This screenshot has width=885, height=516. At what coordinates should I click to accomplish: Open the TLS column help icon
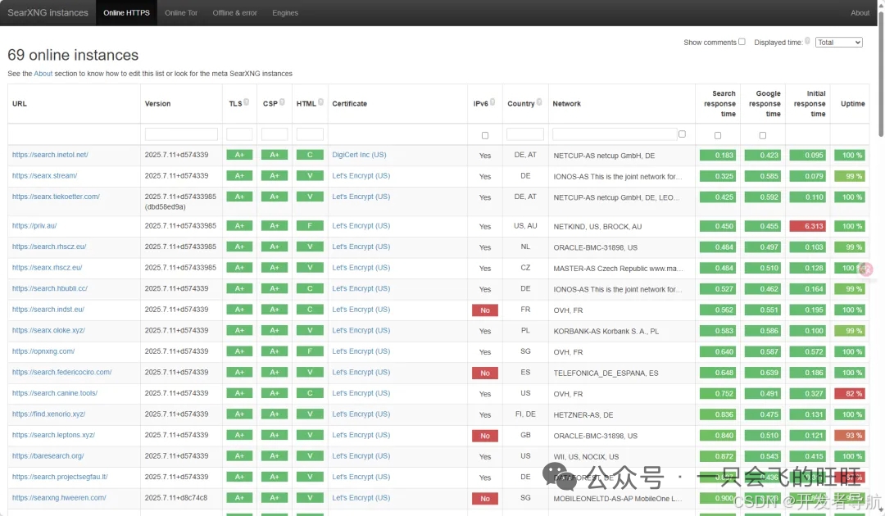point(246,102)
